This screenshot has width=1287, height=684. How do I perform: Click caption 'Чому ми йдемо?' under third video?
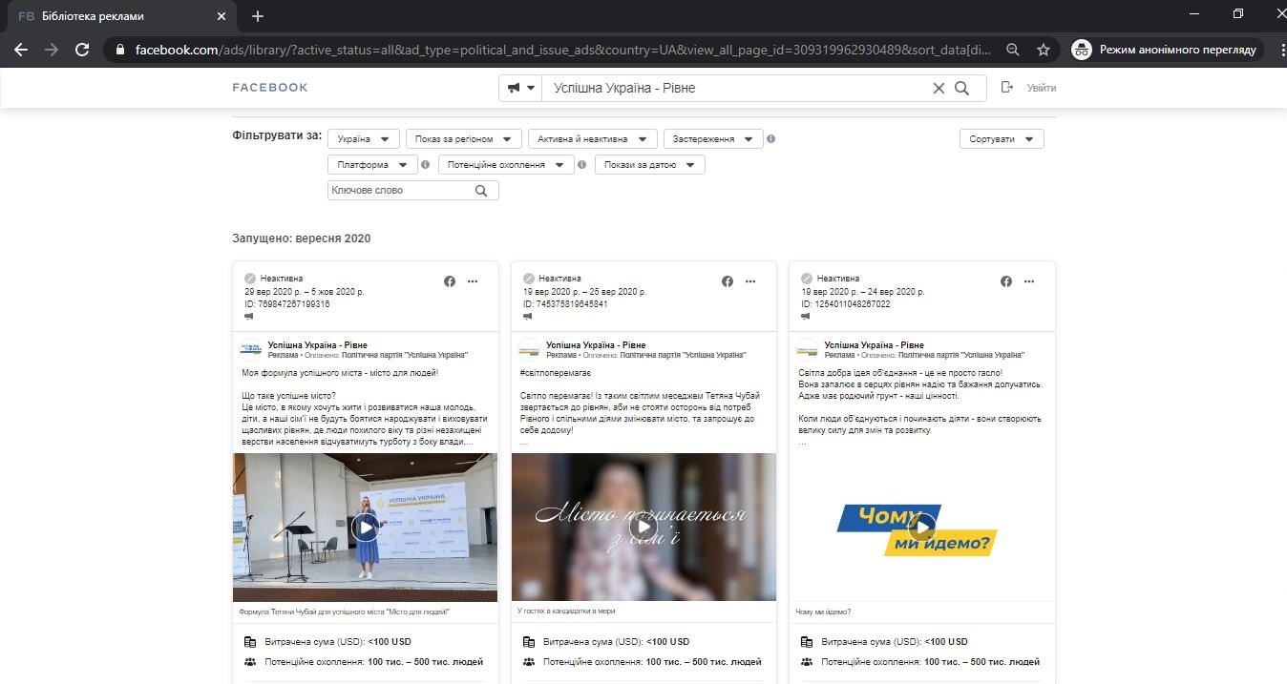click(x=824, y=611)
